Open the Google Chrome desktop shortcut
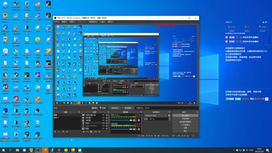 (38, 5)
